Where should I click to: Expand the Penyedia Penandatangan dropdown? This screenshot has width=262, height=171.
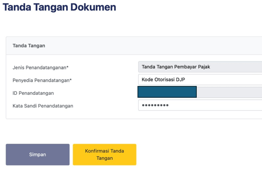click(200, 80)
